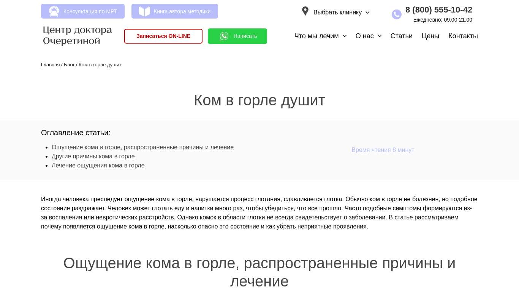Screen dimensions: 519x291
Task: Jump to Другие причины кома в горле
Action: tap(93, 156)
